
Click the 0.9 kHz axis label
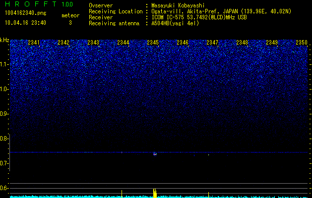tap(3, 114)
